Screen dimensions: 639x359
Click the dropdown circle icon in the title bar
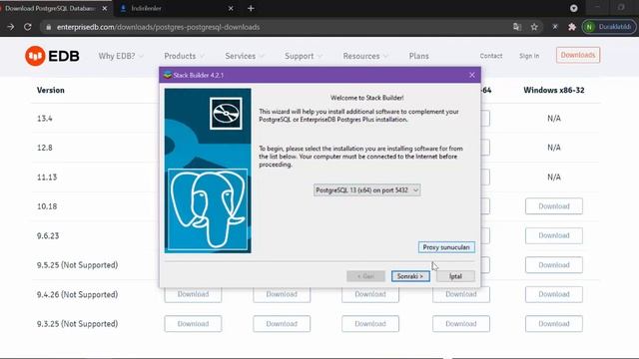(x=574, y=8)
